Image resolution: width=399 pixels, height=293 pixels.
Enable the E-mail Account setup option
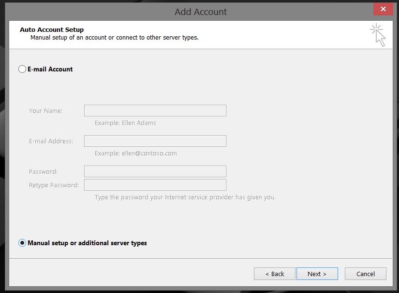[x=22, y=69]
